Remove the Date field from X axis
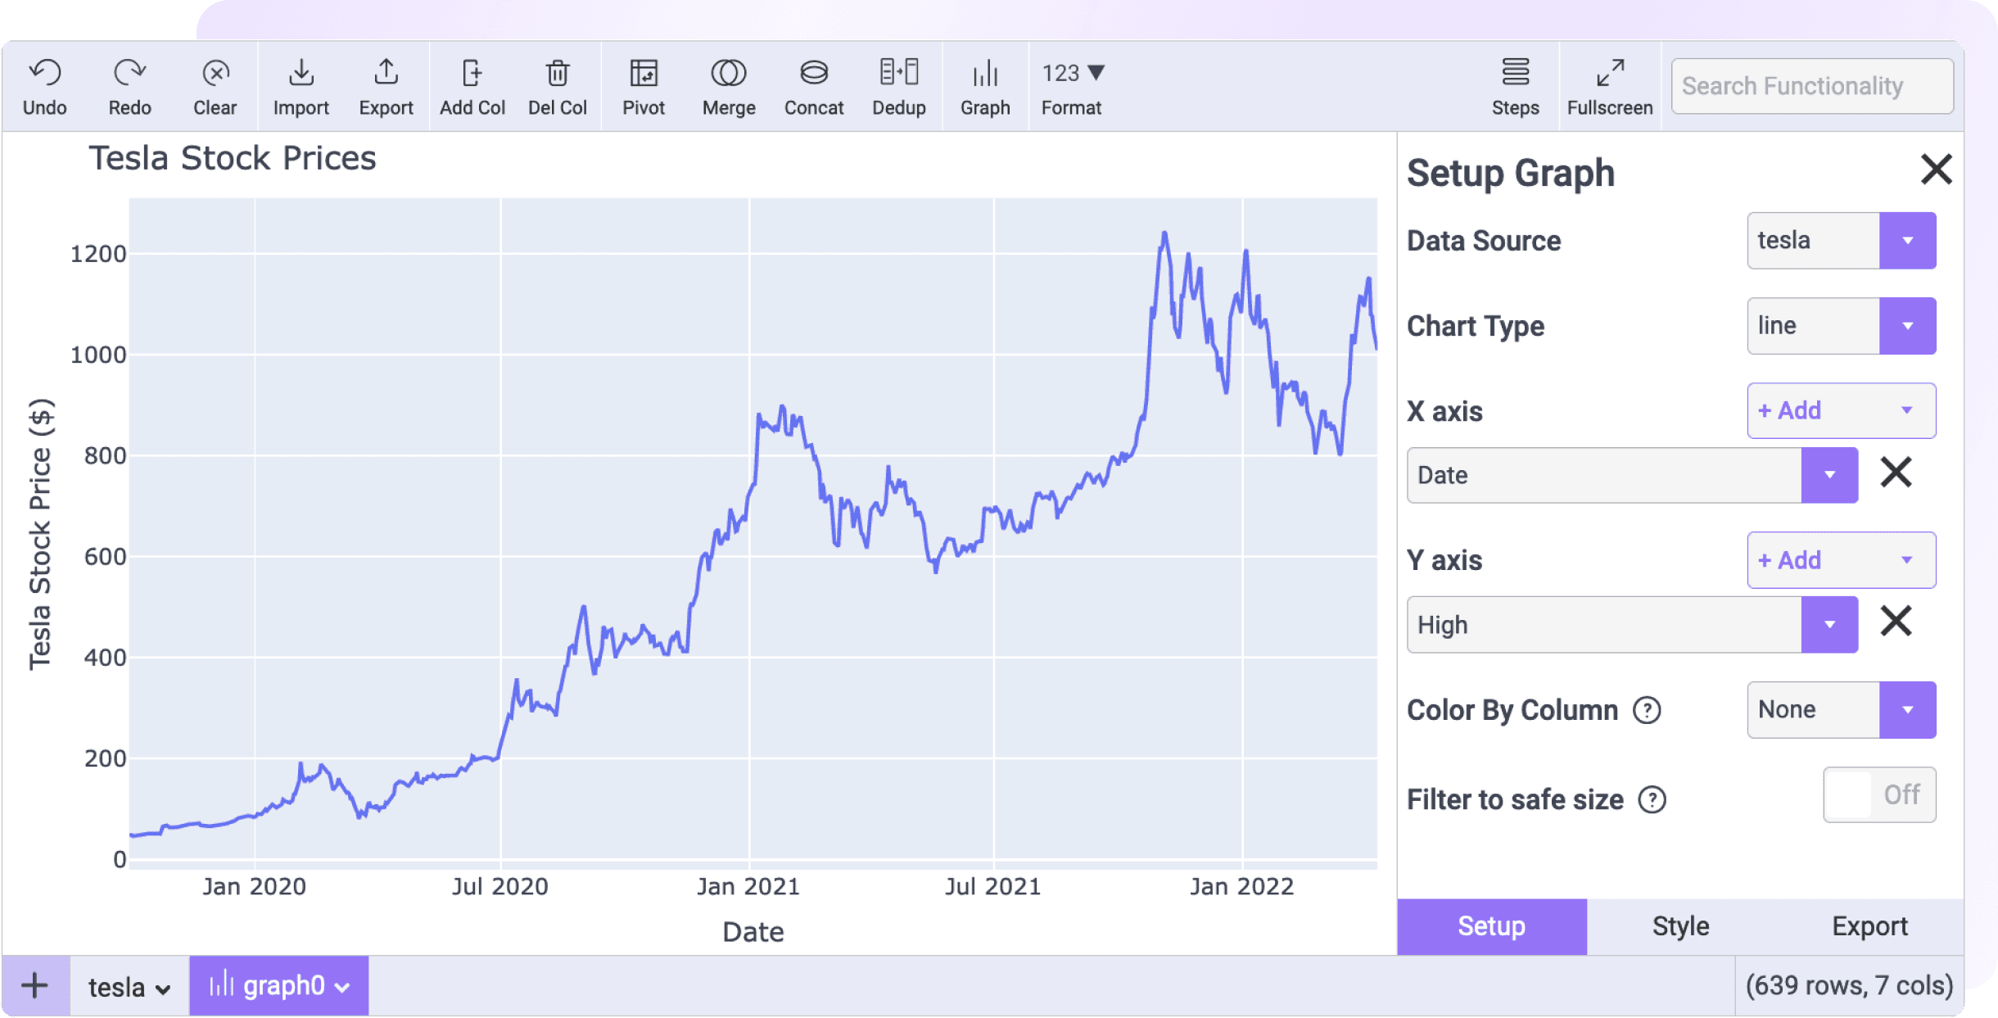Viewport: 1998px width, 1018px height. (1896, 473)
